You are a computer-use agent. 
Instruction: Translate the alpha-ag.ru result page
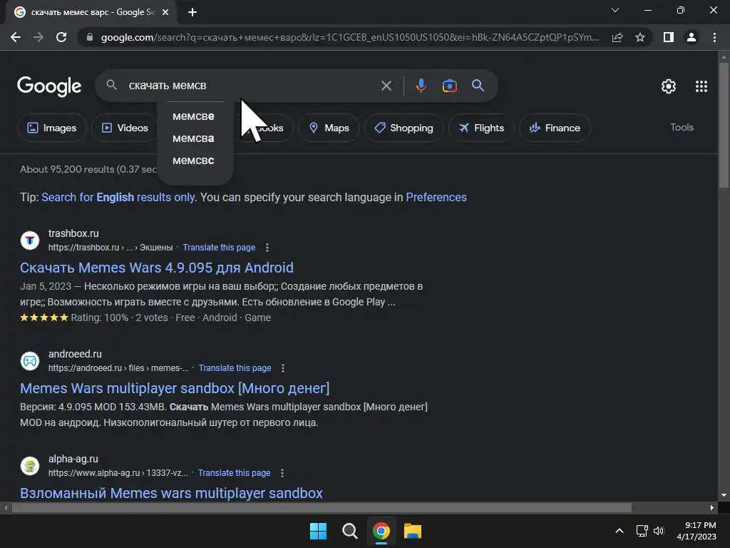pyautogui.click(x=234, y=473)
